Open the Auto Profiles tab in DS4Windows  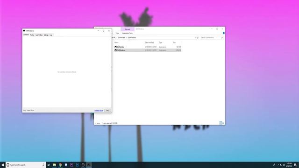pyautogui.click(x=39, y=35)
